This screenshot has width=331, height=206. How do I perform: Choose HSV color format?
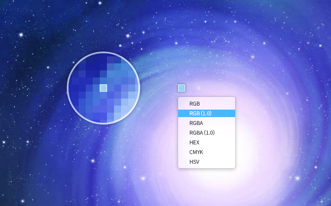(x=206, y=162)
